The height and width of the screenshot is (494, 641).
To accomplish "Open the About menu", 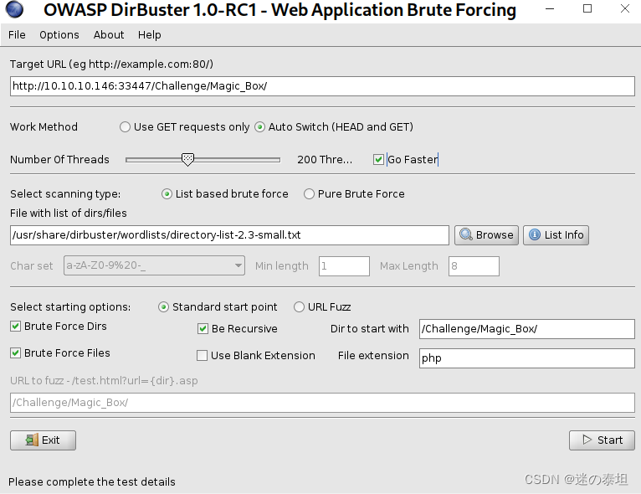I will 108,35.
